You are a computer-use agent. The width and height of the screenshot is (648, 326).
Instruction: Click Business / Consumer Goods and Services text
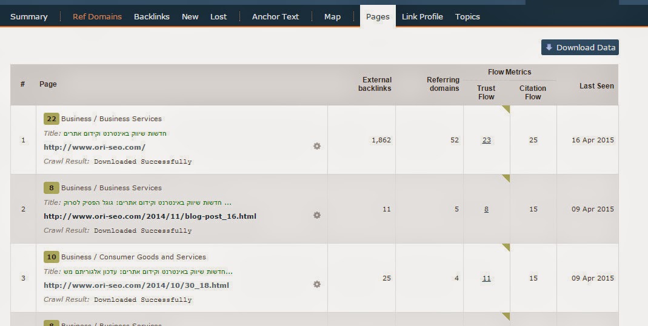point(133,256)
